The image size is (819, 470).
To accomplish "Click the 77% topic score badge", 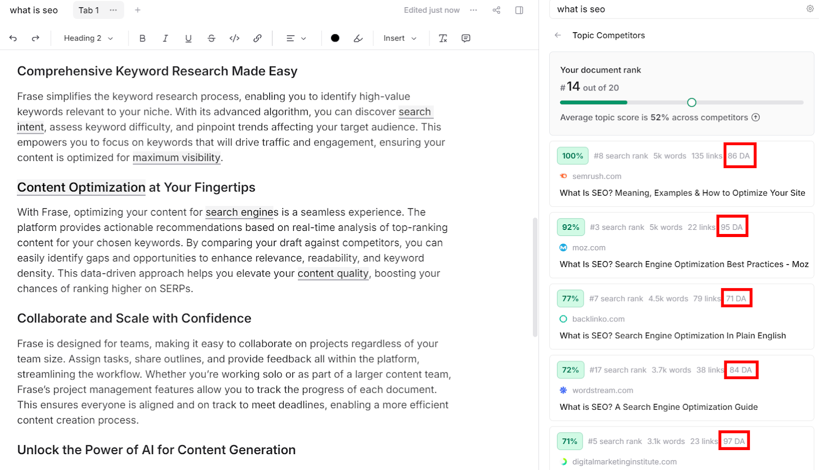I will (570, 299).
